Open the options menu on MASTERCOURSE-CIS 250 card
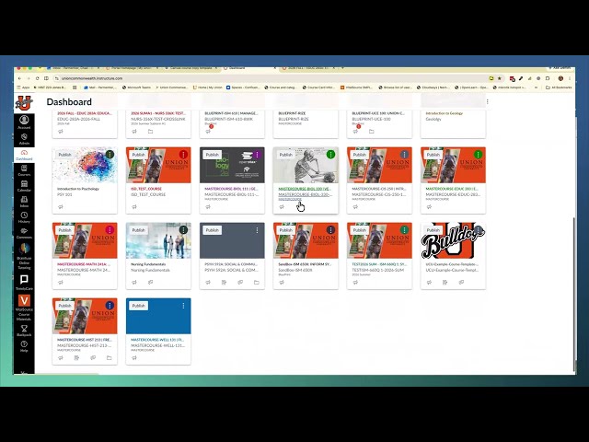589x442 pixels. [x=404, y=155]
